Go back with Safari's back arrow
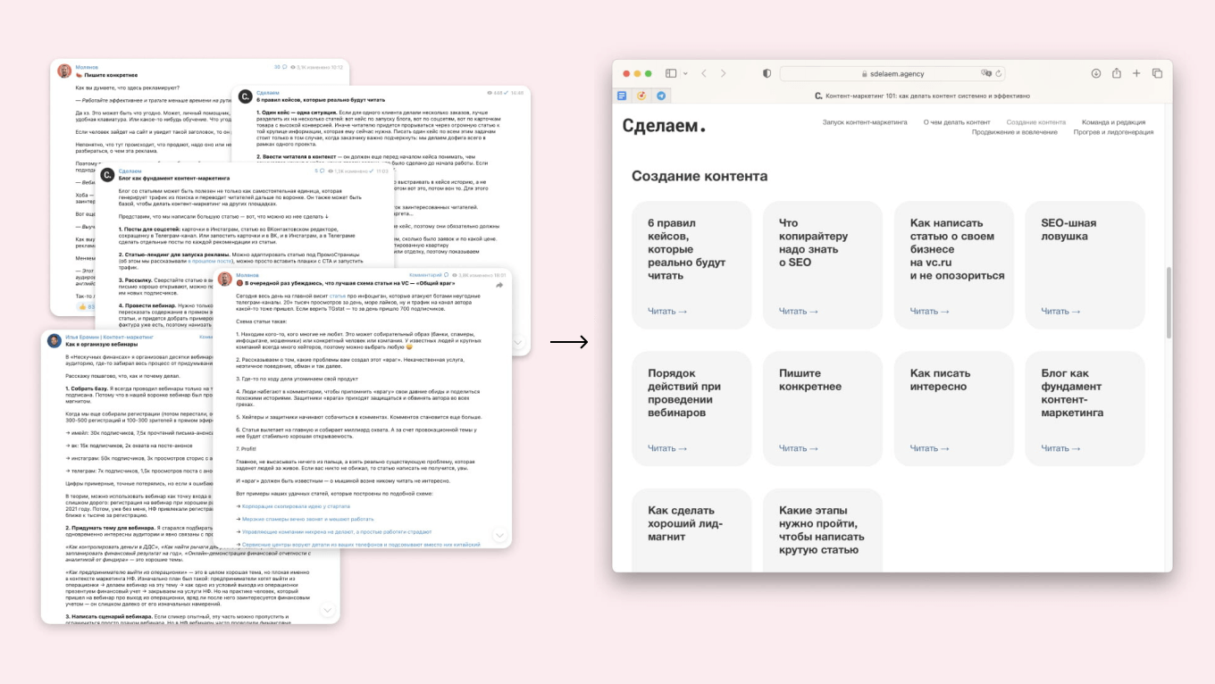The width and height of the screenshot is (1215, 684). (x=704, y=73)
